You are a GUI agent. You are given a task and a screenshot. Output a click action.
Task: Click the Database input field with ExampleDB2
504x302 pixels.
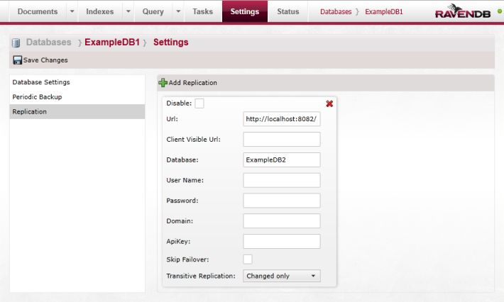pos(282,160)
